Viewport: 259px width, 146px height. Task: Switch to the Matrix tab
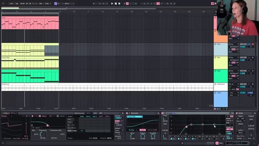click(x=89, y=113)
